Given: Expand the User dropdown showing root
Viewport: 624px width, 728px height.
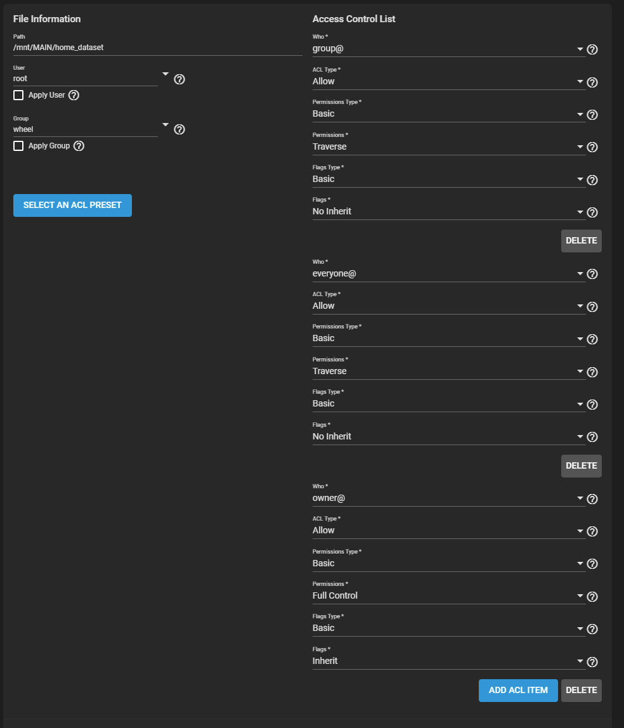Looking at the screenshot, I should pyautogui.click(x=91, y=79).
